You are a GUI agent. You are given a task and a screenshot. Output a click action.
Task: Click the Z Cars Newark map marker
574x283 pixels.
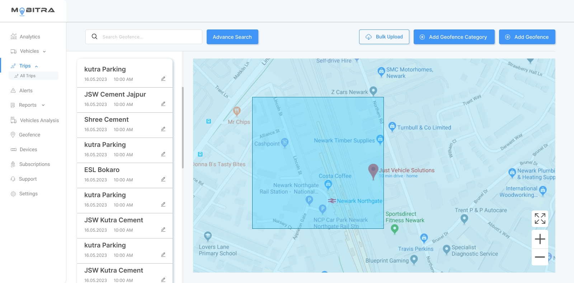pos(373,91)
